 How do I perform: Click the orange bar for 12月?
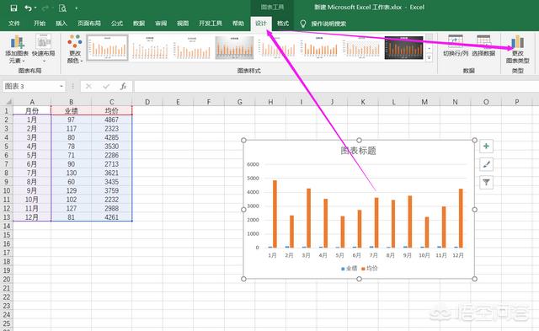pos(461,218)
